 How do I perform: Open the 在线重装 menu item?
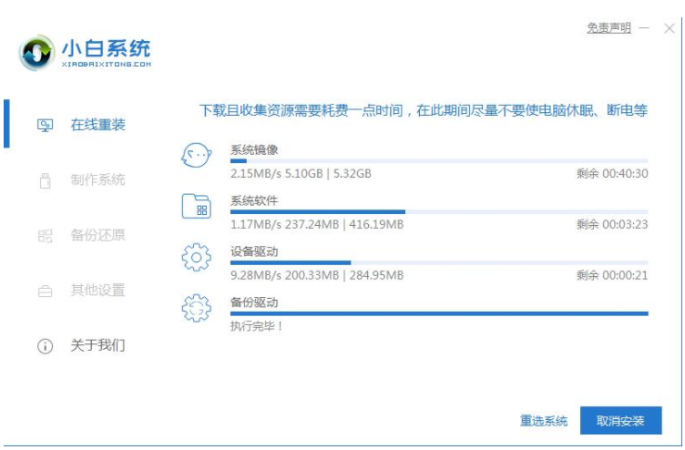98,125
